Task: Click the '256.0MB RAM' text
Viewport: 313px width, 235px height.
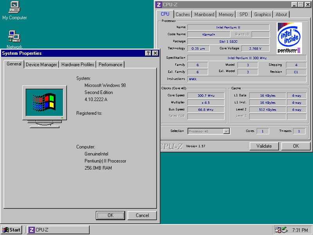Action: tap(98, 168)
